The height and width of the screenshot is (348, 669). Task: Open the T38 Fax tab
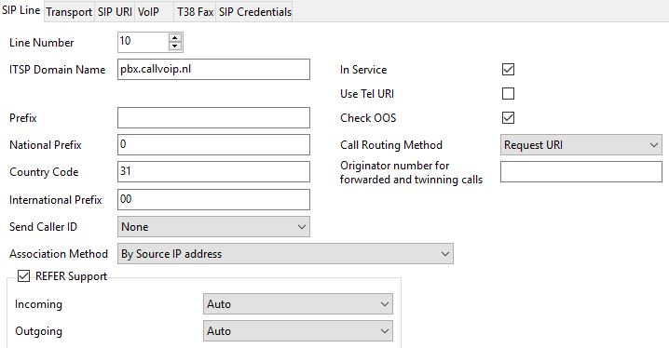[x=195, y=12]
